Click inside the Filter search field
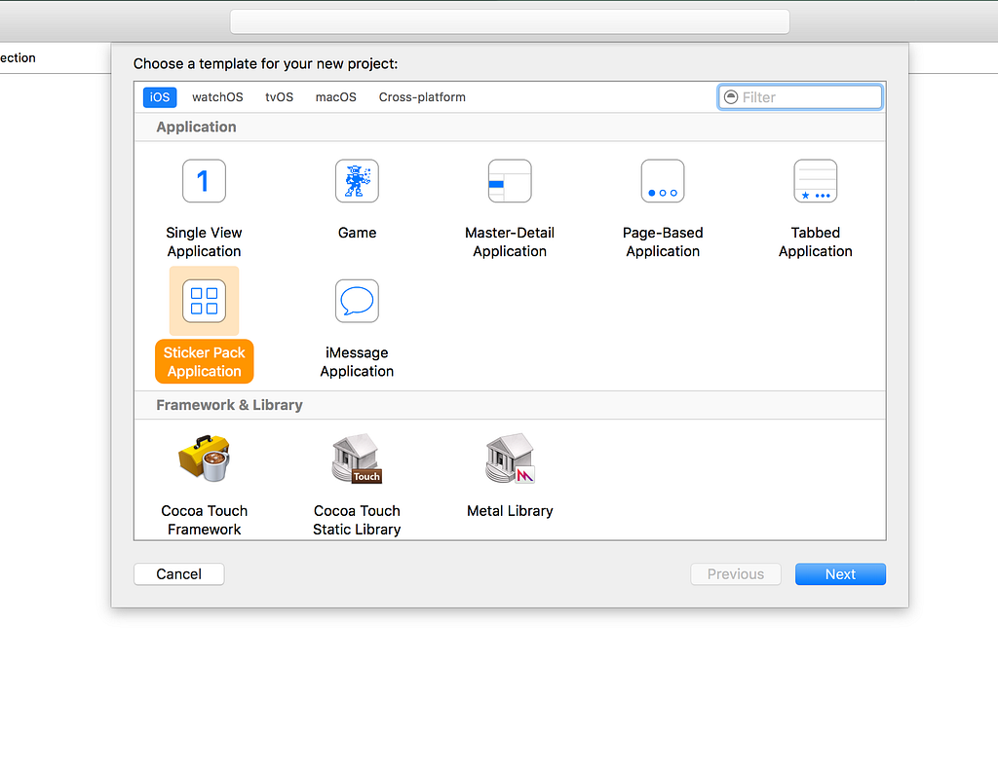The image size is (998, 772). 800,97
